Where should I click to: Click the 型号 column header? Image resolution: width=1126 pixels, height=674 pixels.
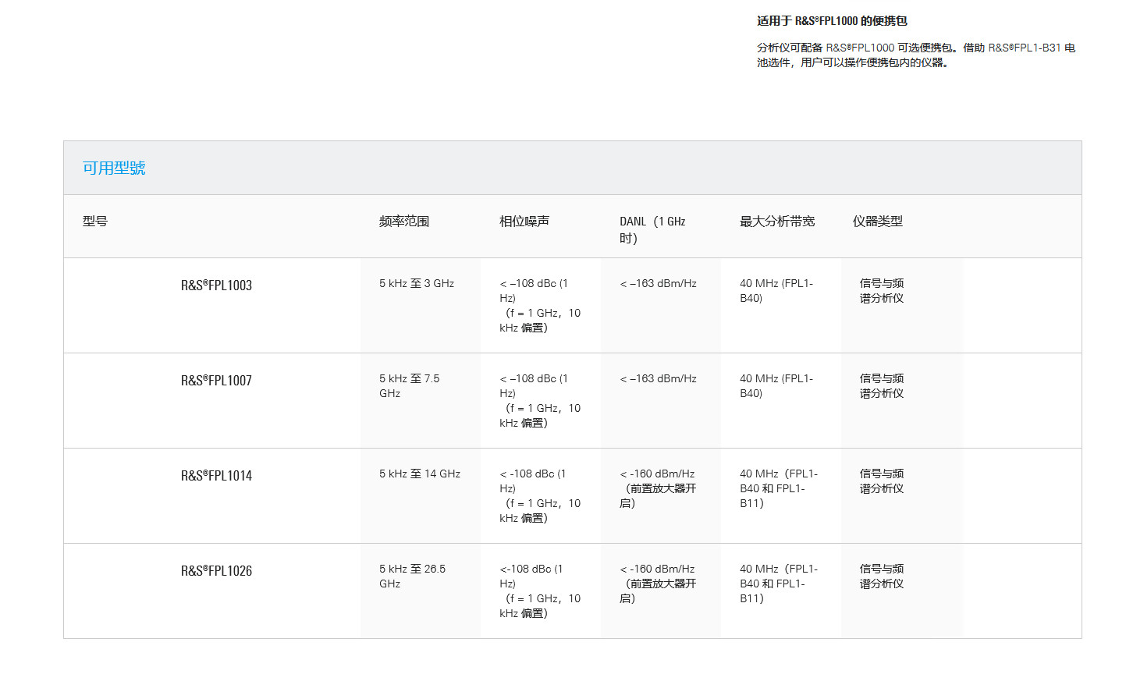point(95,222)
